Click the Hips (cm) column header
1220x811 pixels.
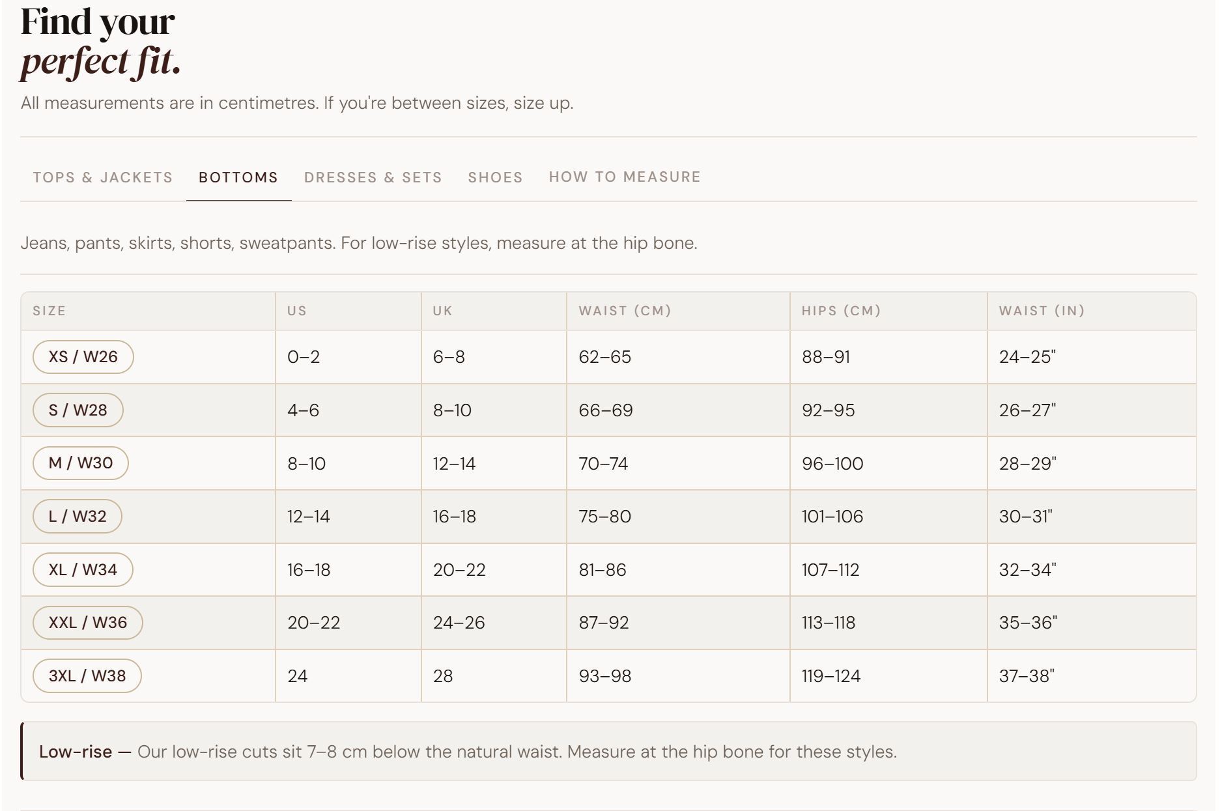coord(841,311)
